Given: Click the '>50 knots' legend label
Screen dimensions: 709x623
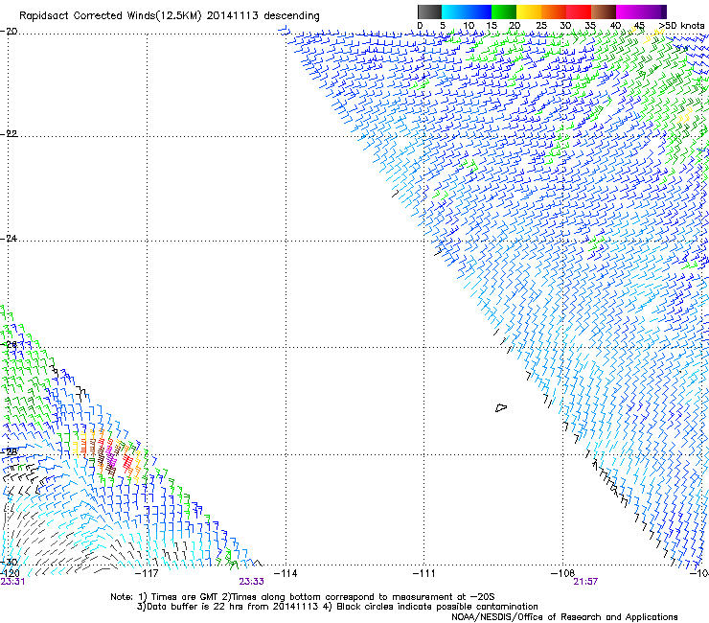Looking at the screenshot, I should click(681, 25).
